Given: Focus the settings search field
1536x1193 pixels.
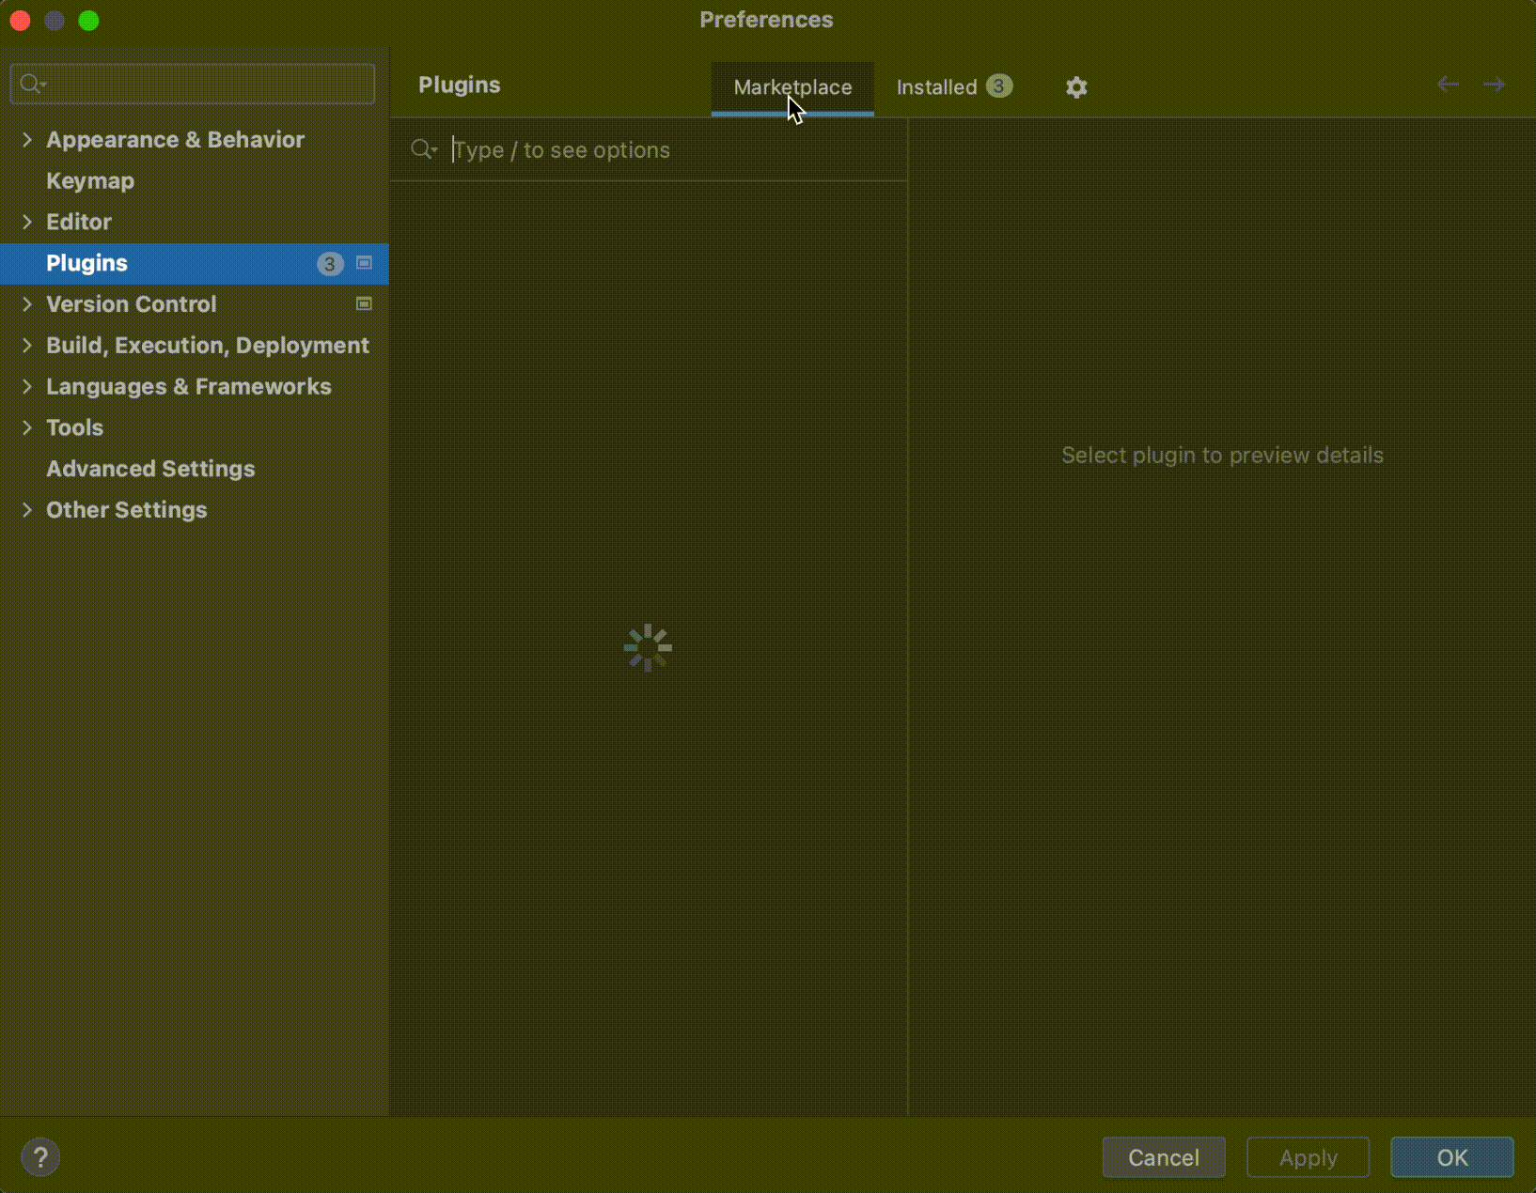Looking at the screenshot, I should point(193,84).
